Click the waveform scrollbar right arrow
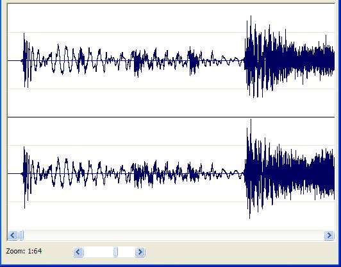Viewport: 341px width, 267px height. point(329,235)
